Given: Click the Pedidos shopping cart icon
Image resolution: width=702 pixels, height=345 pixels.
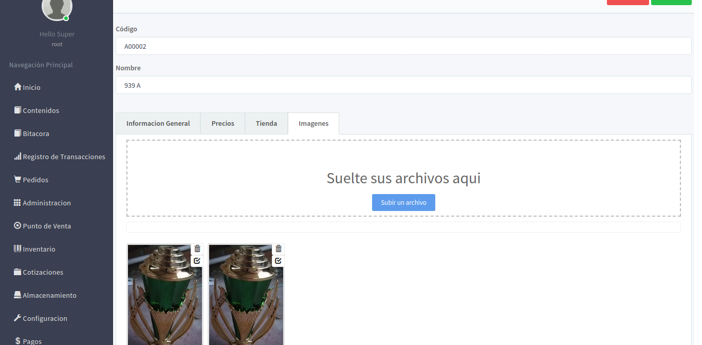Looking at the screenshot, I should pyautogui.click(x=17, y=180).
